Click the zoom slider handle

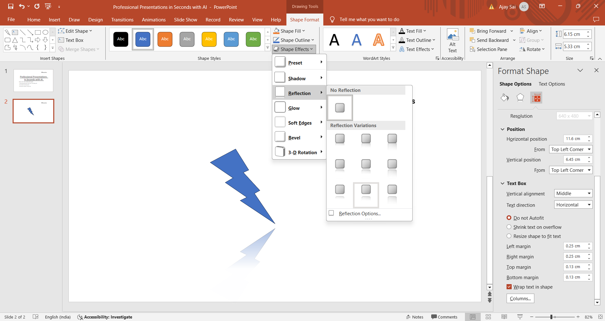[551, 317]
